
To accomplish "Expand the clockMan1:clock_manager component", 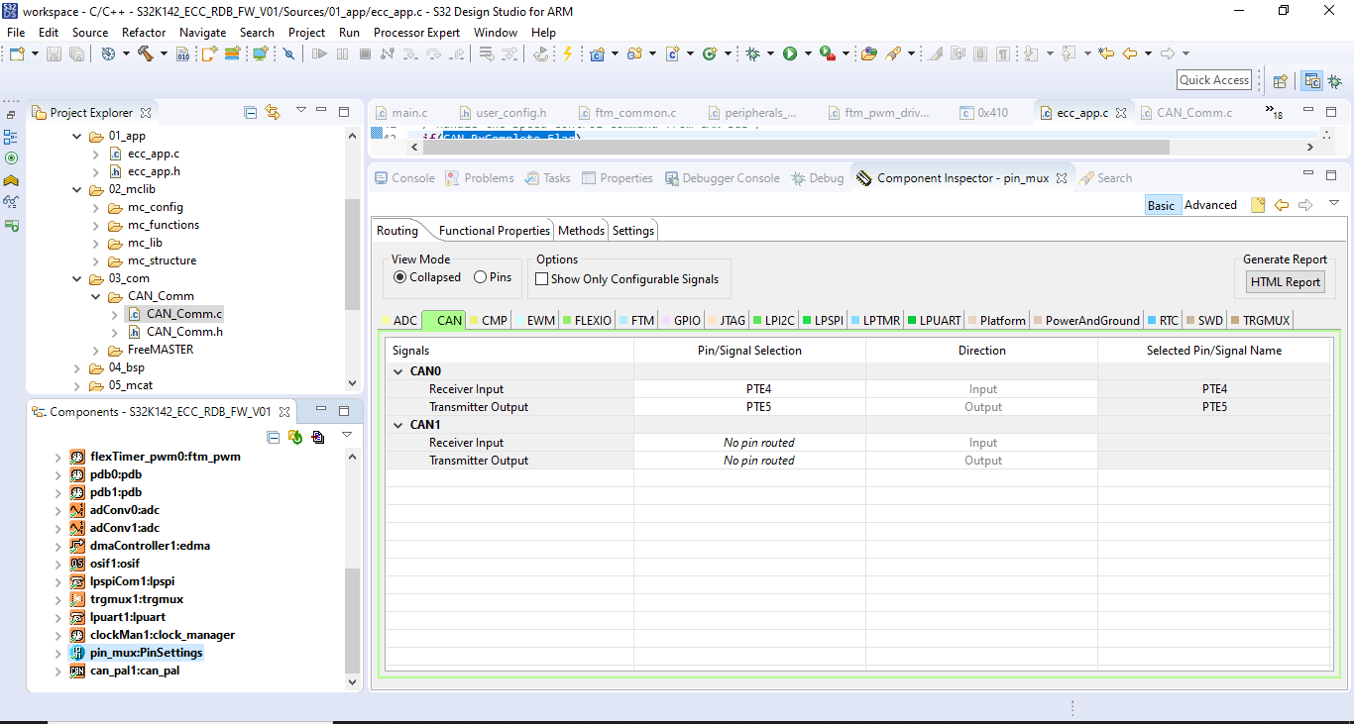I will [x=58, y=635].
